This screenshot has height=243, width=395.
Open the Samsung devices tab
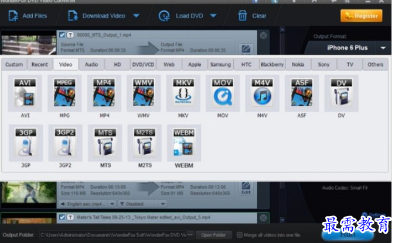point(221,64)
